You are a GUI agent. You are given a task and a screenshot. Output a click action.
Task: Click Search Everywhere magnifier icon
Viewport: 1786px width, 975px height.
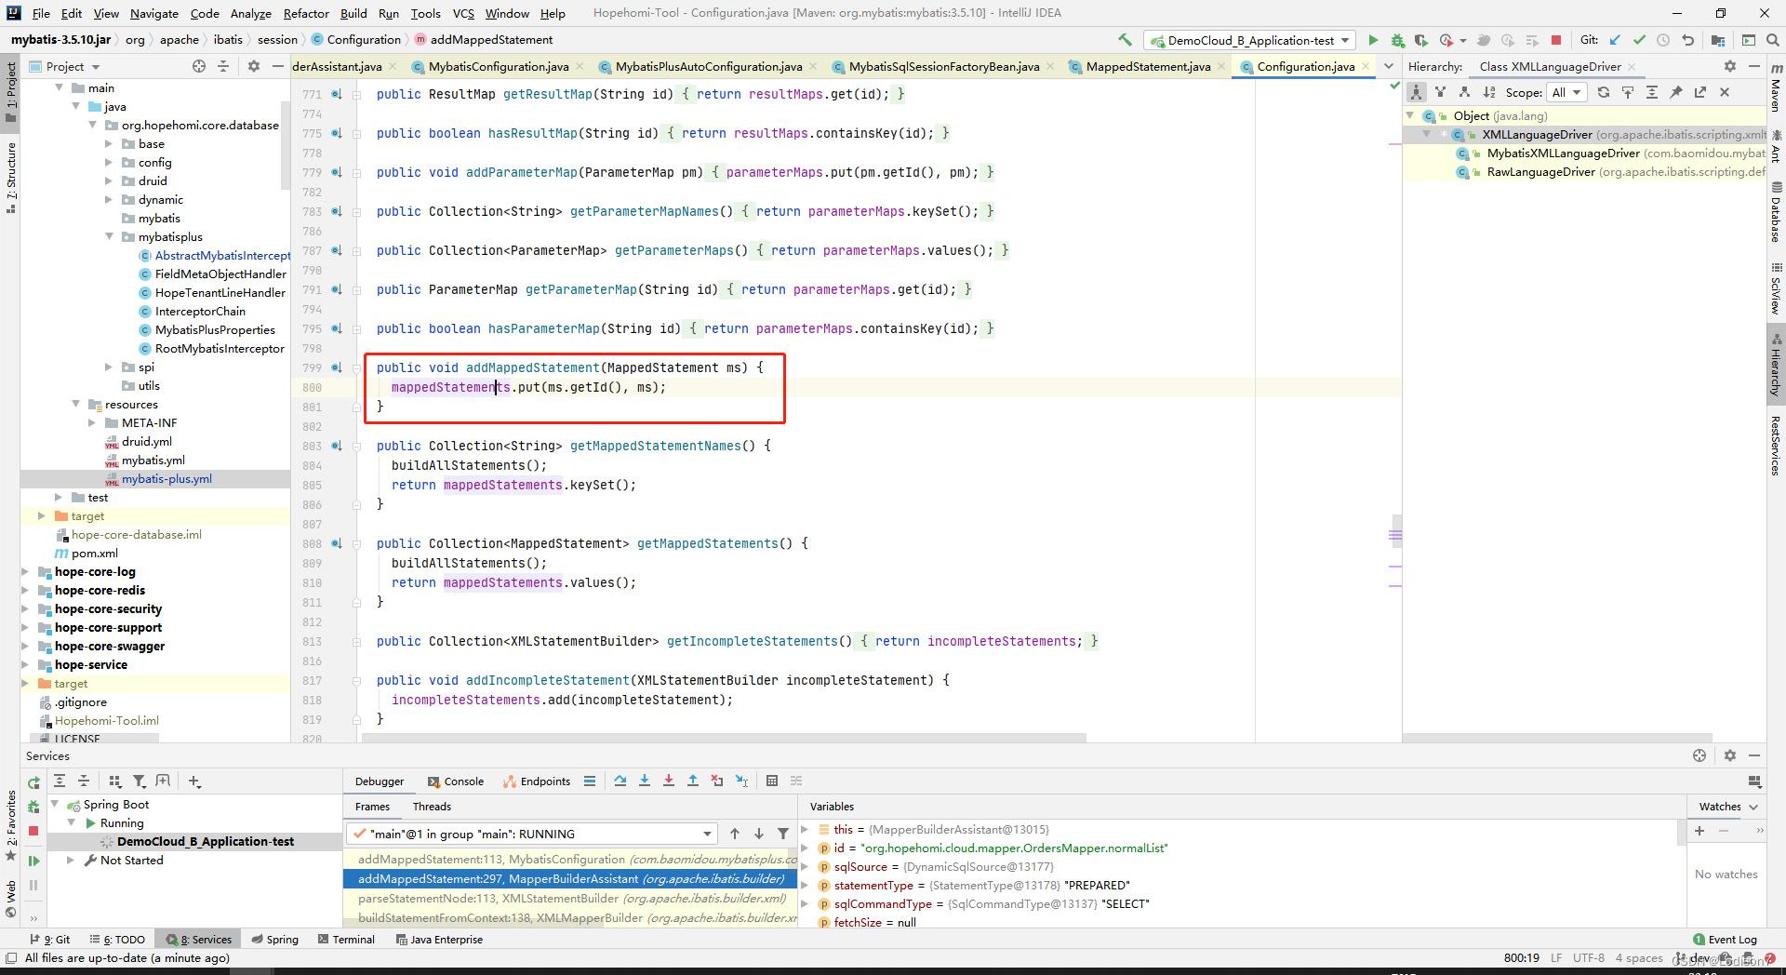click(x=1773, y=40)
